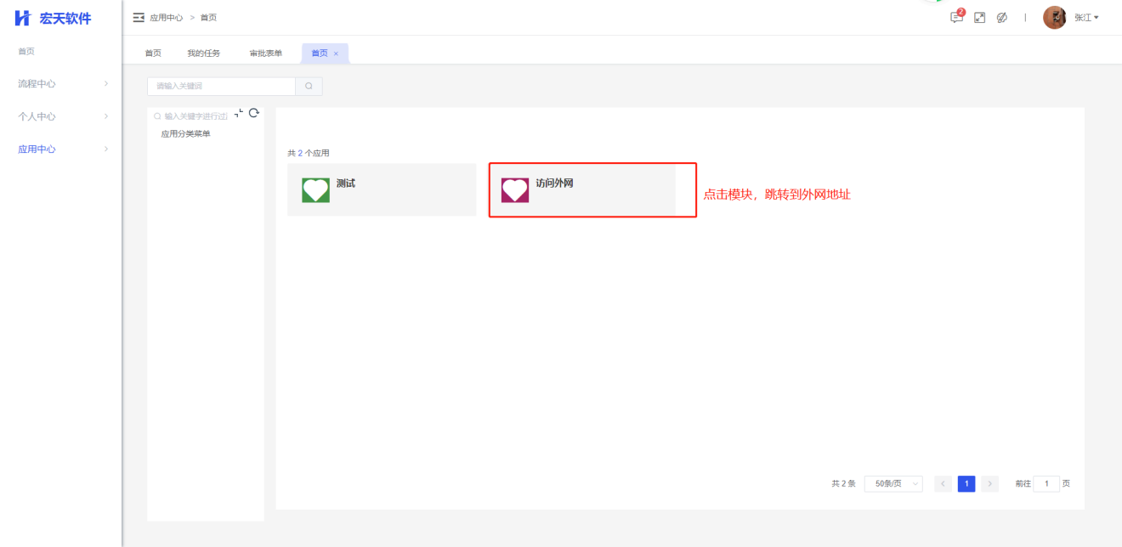1122x547 pixels.
Task: Click the magnifier search button beside keyword box
Action: click(x=309, y=86)
